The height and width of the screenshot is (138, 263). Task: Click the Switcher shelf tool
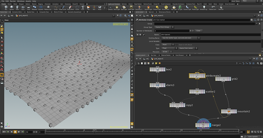pos(221,8)
